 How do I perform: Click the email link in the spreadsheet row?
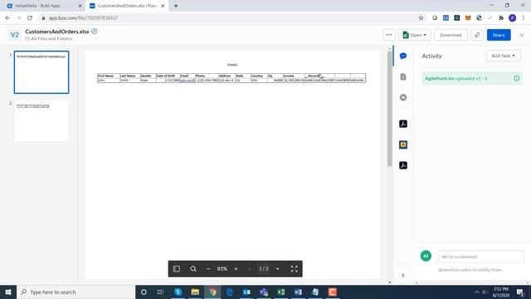[x=188, y=81]
